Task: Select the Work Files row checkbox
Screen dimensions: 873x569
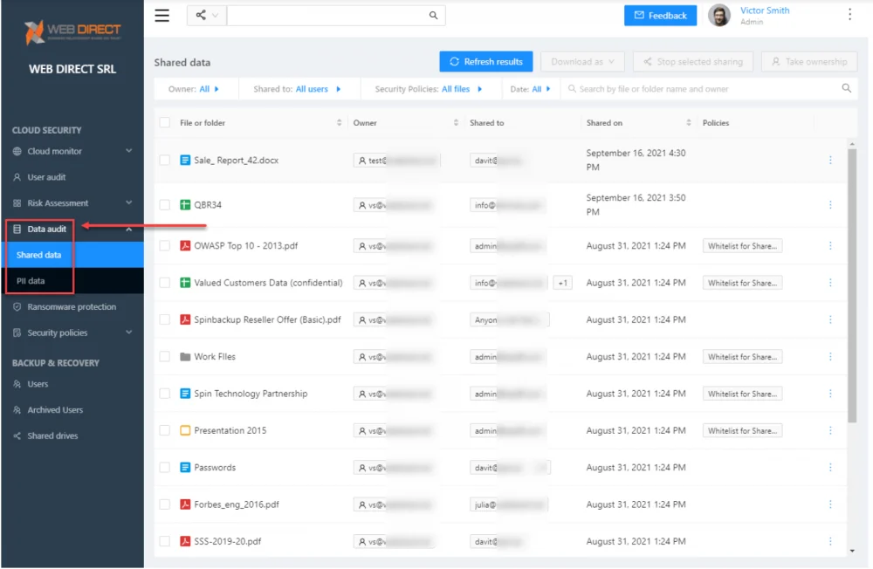Action: (x=165, y=356)
